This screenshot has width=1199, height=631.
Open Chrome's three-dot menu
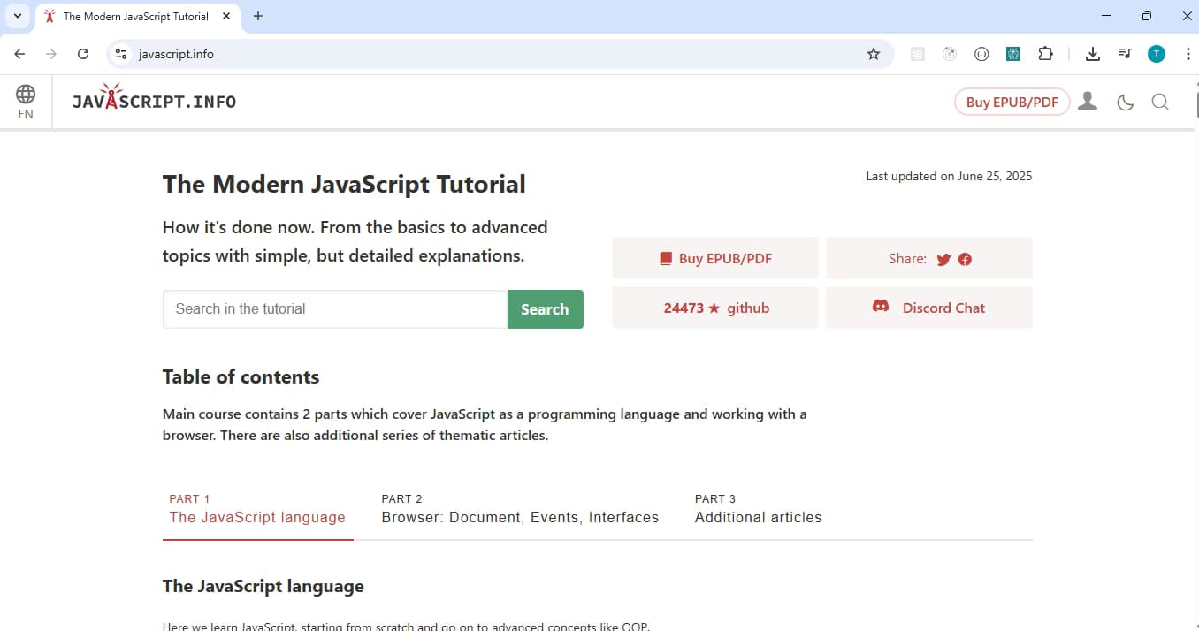[1188, 54]
